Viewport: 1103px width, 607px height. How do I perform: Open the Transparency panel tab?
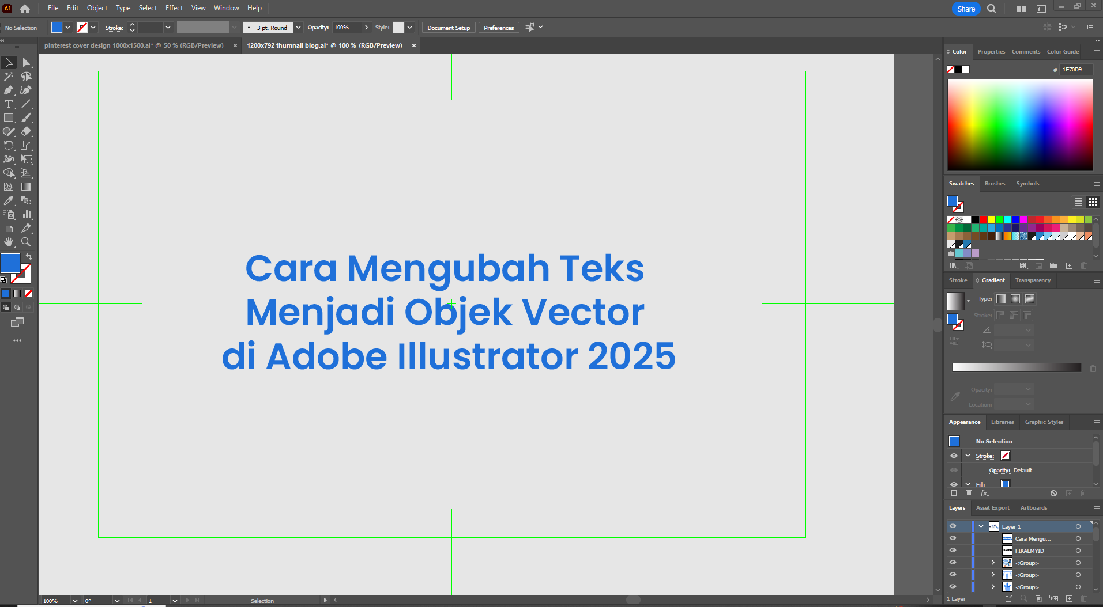(1033, 280)
